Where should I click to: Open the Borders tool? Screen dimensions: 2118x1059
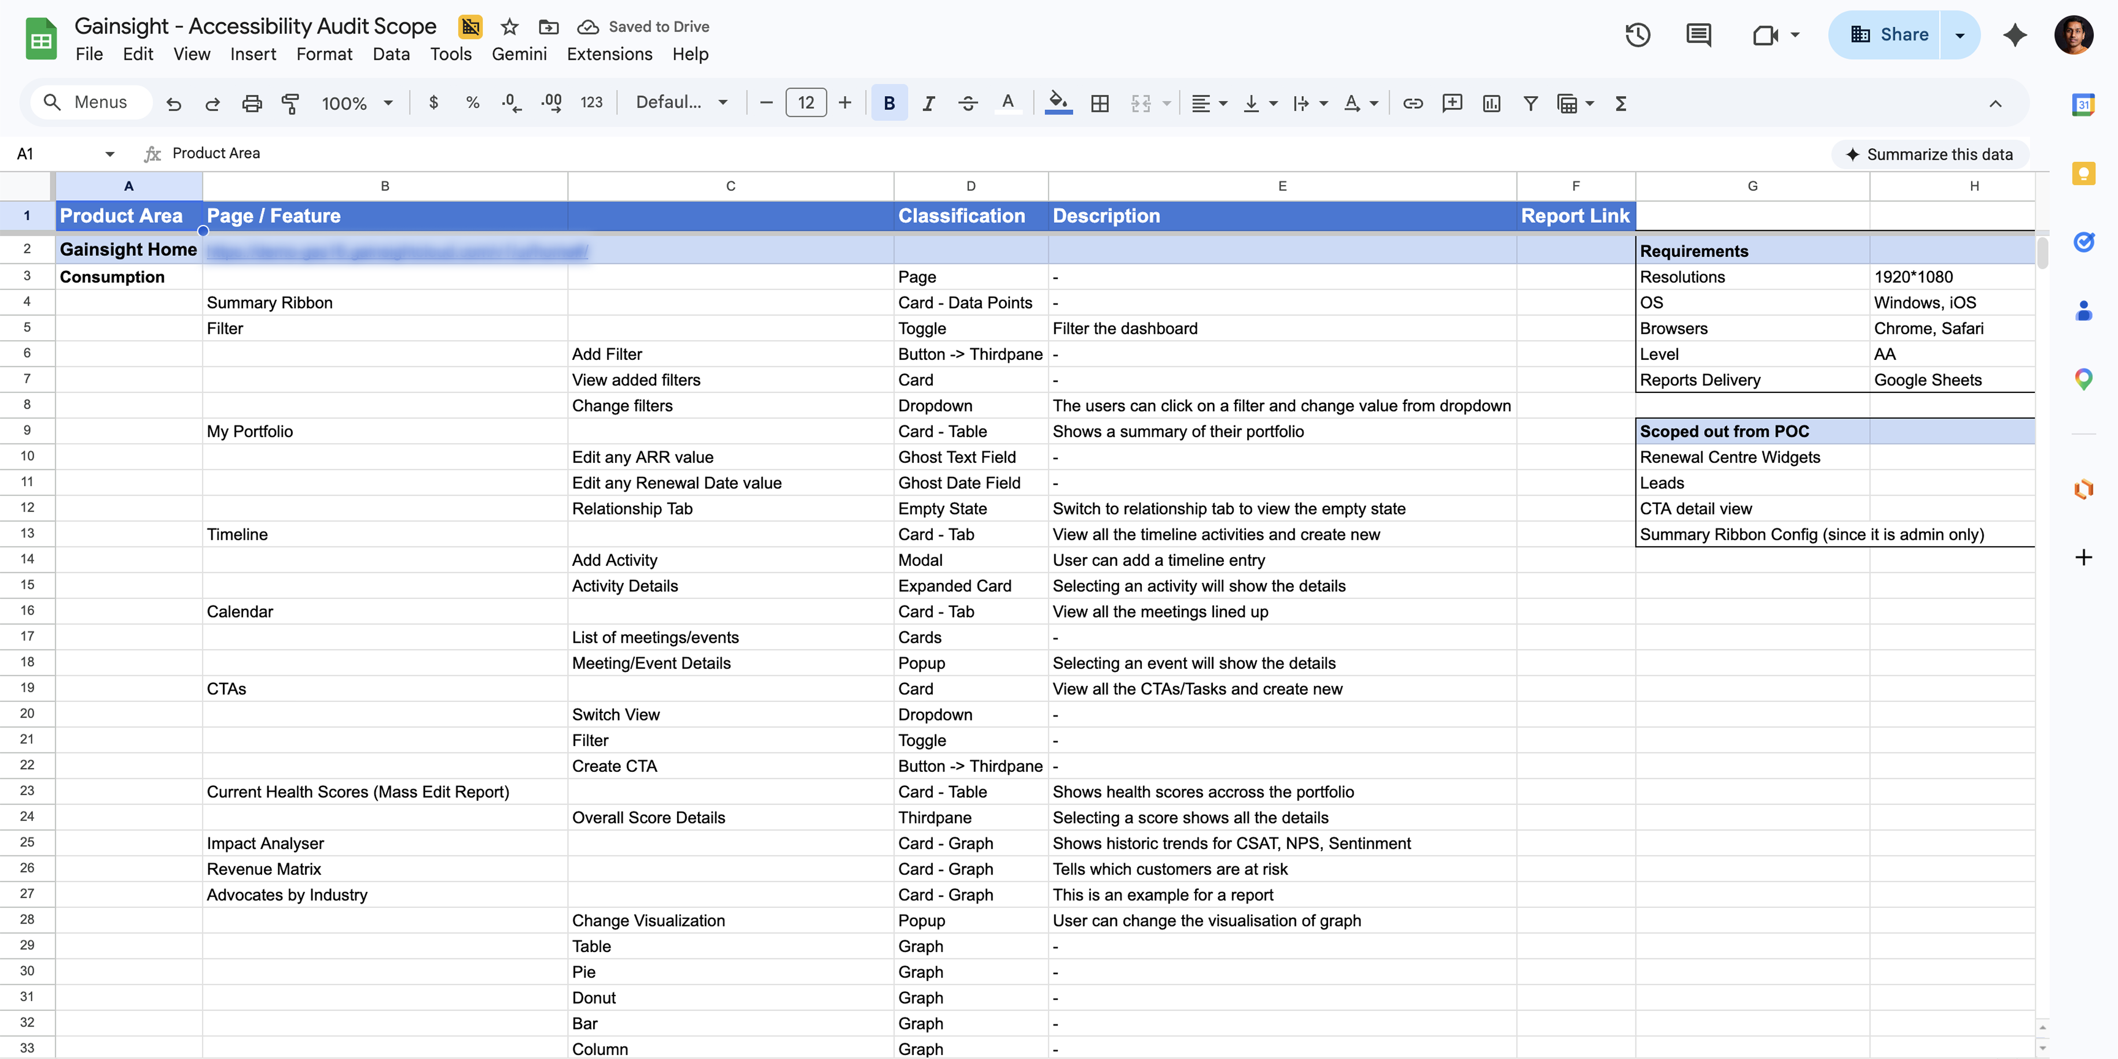pos(1100,104)
